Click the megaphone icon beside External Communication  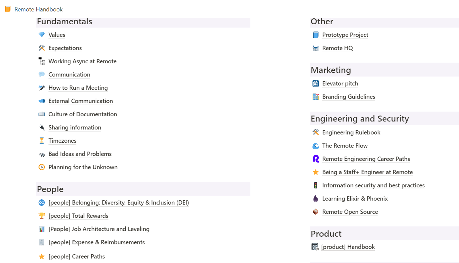coord(42,101)
